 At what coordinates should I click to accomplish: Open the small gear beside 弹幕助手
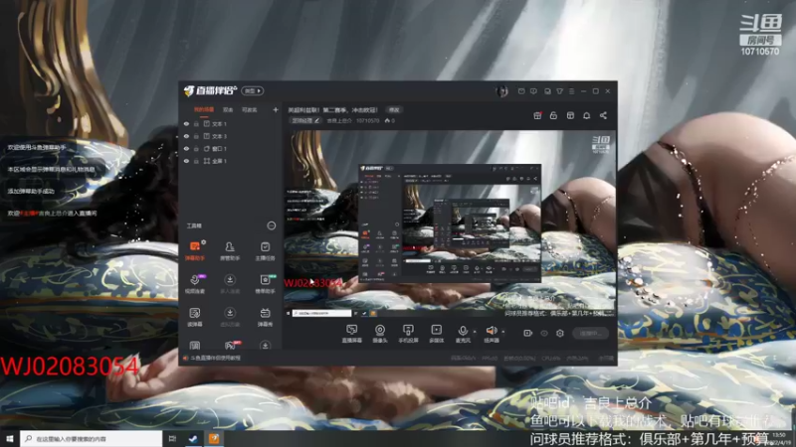click(204, 242)
